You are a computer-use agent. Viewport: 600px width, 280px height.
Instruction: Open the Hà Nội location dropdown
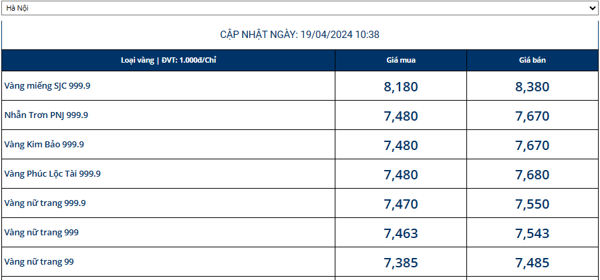[x=299, y=8]
